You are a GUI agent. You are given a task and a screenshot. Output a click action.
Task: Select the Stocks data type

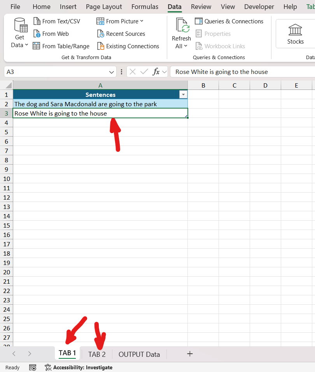(295, 34)
